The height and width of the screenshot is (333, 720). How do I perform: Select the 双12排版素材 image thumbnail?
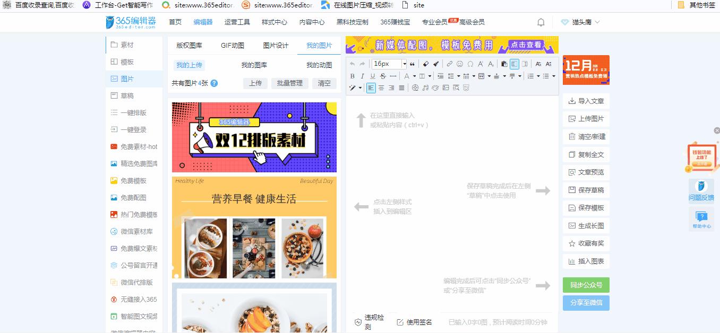tap(254, 137)
